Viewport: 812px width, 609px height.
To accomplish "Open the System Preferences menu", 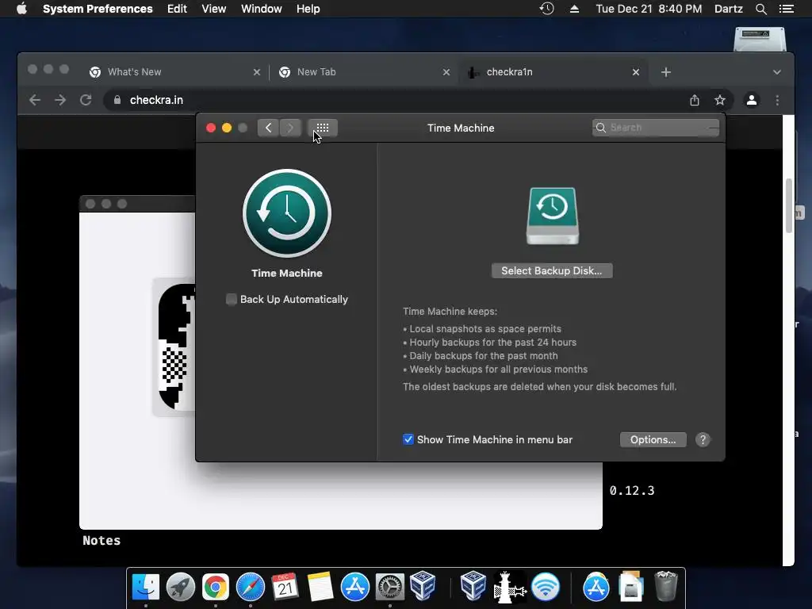I will click(x=98, y=9).
